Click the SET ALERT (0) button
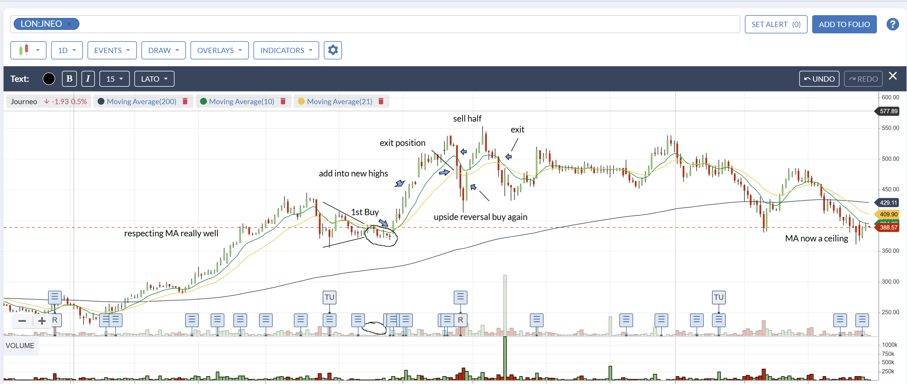 point(776,24)
